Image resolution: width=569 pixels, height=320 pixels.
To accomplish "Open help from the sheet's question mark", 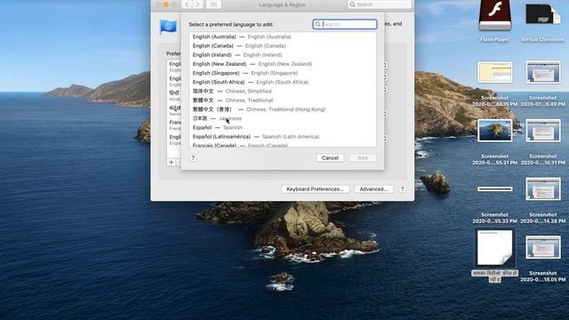I will (193, 158).
